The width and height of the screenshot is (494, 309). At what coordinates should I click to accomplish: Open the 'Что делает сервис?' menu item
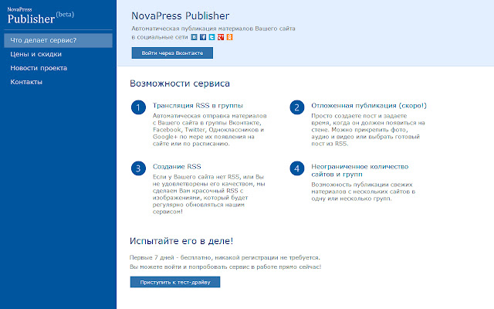(58, 40)
